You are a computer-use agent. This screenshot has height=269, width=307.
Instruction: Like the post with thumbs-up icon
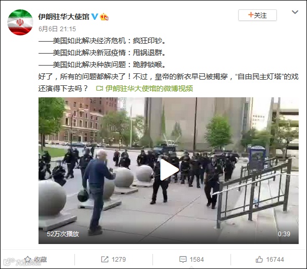click(259, 260)
